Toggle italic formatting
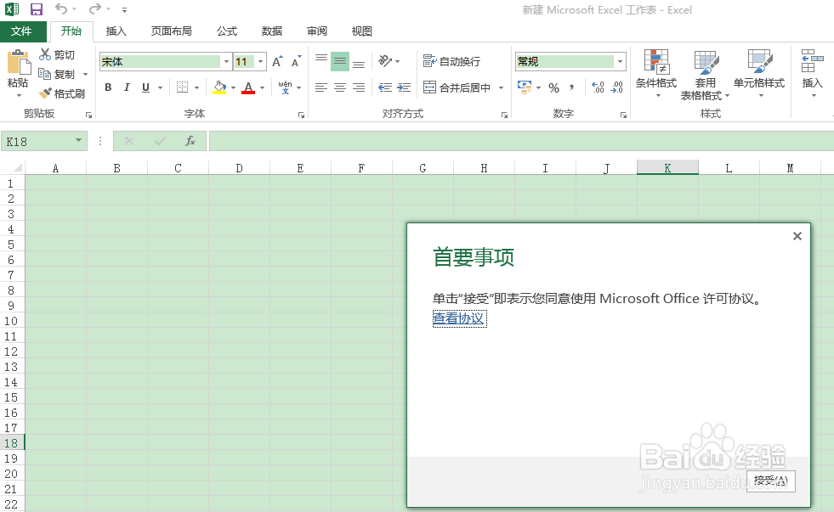 pyautogui.click(x=127, y=87)
